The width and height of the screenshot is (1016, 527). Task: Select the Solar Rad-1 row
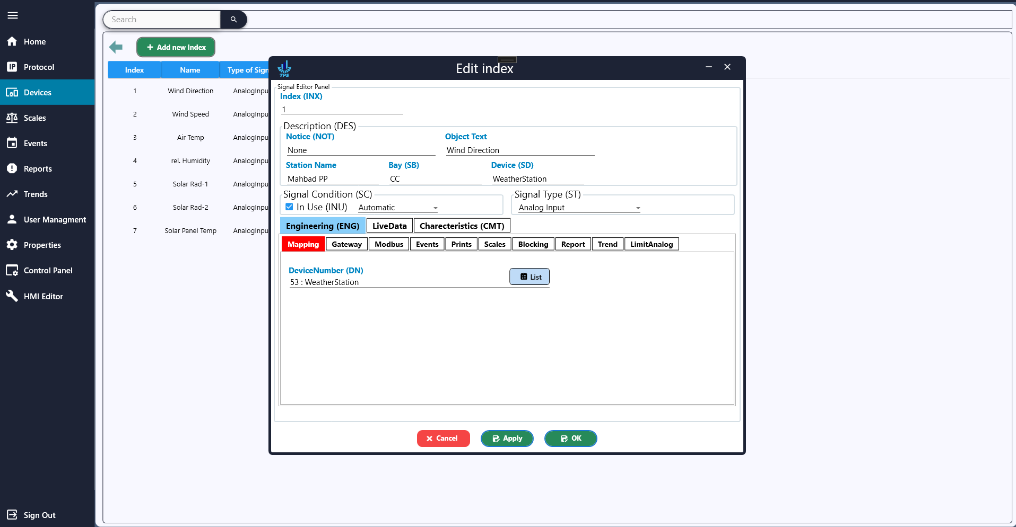click(x=190, y=184)
